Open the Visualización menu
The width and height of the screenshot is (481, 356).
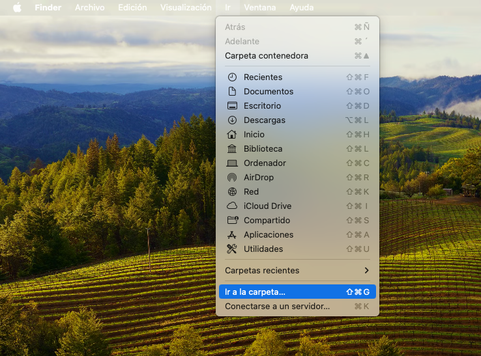tap(186, 8)
